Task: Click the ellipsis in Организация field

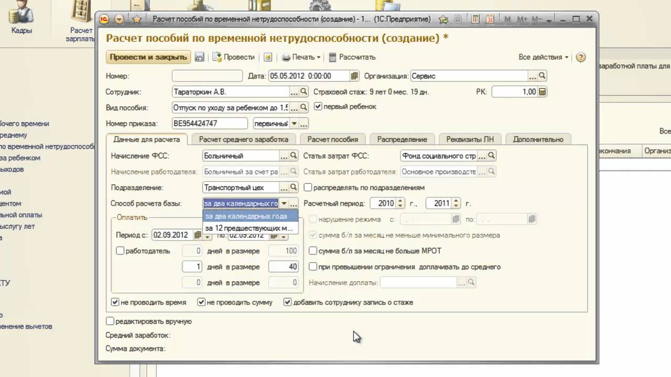Action: [533, 76]
